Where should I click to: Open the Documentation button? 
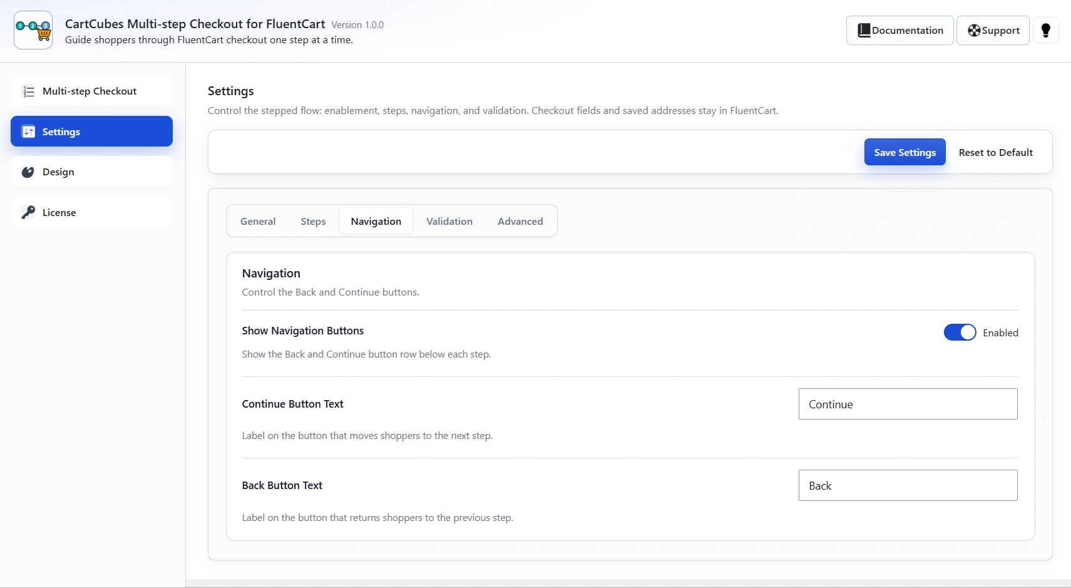pyautogui.click(x=900, y=30)
